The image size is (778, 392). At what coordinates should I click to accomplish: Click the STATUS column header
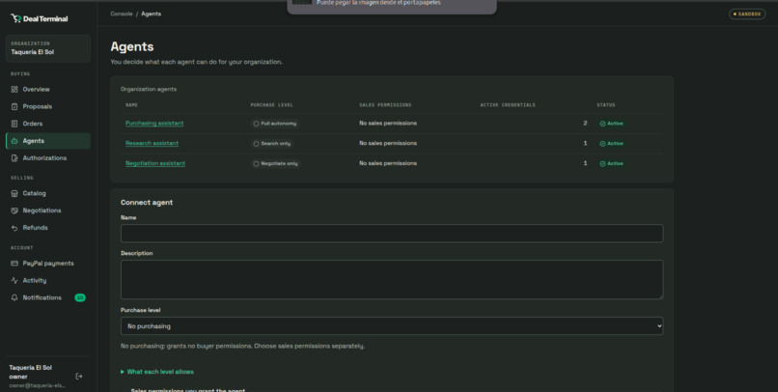point(606,105)
